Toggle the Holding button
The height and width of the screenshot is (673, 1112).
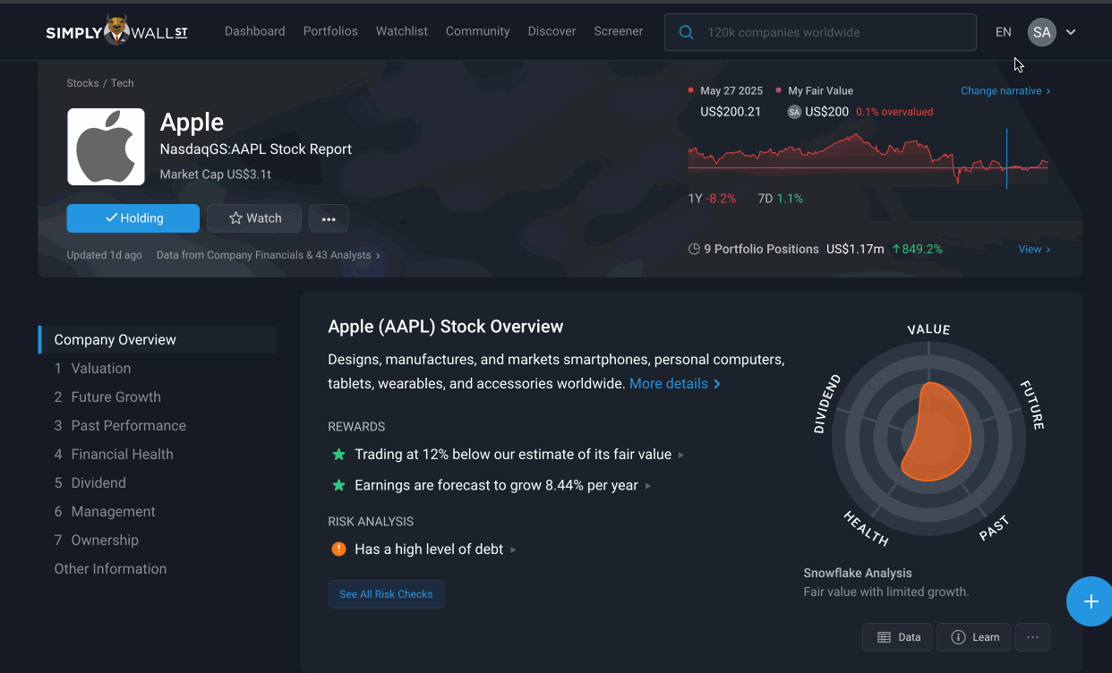coord(133,218)
